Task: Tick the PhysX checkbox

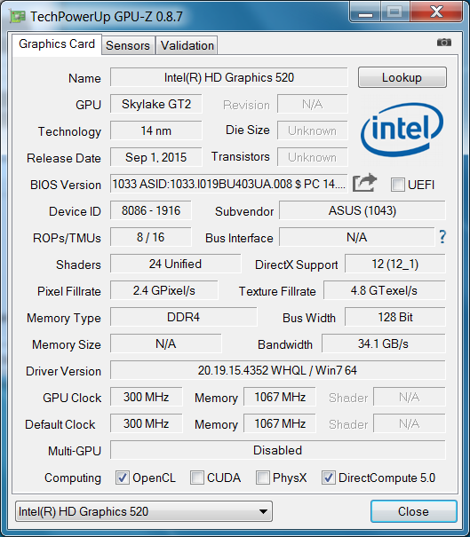Action: [x=263, y=478]
